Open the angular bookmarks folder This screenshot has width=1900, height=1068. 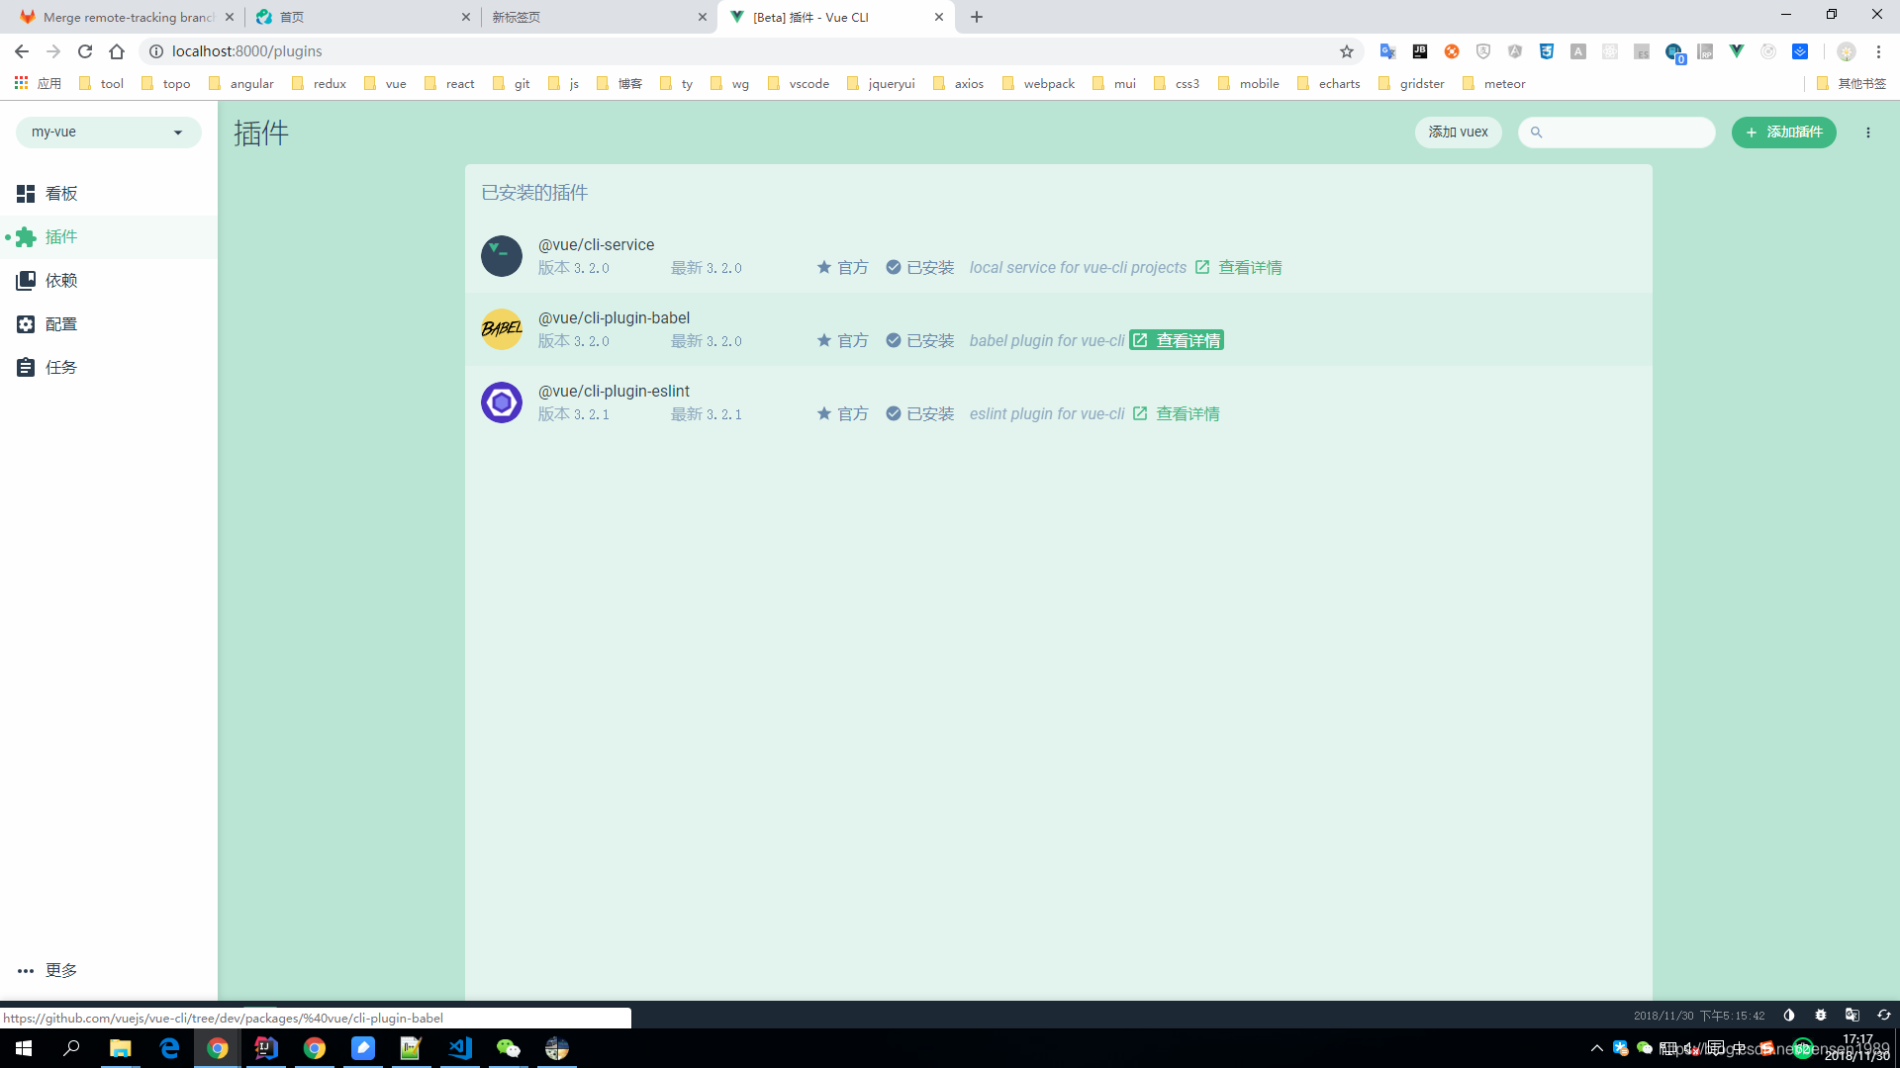(241, 84)
